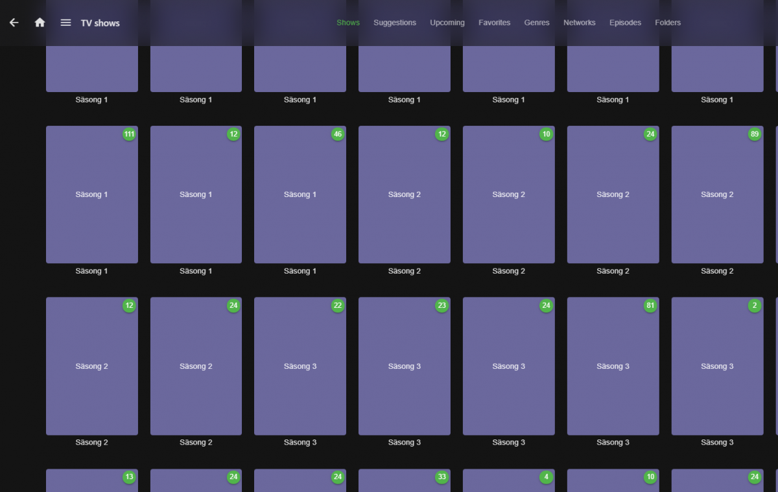View the Favorites tab
778x492 pixels.
(x=495, y=23)
